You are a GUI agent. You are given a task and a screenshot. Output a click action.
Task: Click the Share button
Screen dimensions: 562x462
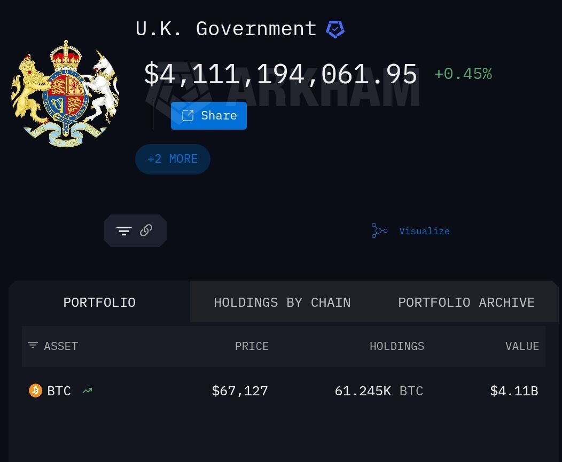208,115
